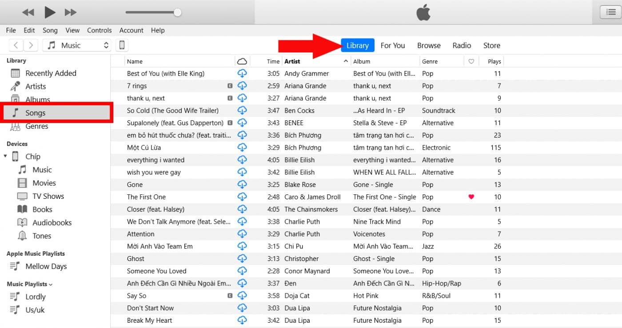622x328 pixels.
Task: Open Genres from the Library sidebar
Action: (x=36, y=126)
